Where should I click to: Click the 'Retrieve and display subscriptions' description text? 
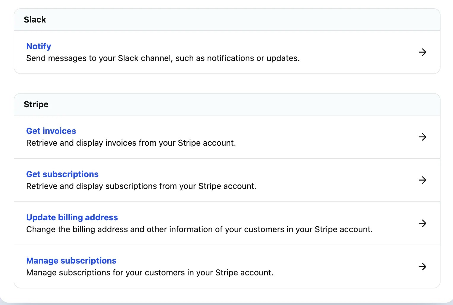pos(141,186)
